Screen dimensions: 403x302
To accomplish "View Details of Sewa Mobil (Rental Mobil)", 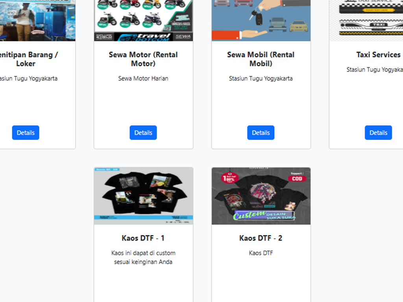I will tap(261, 133).
